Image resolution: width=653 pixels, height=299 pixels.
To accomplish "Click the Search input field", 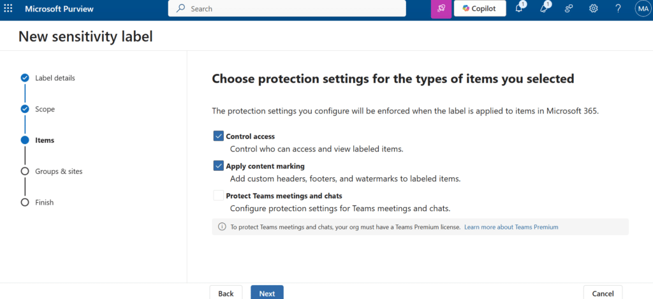I will click(x=287, y=9).
